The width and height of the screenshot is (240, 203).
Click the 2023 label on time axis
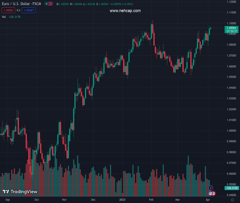(123, 200)
